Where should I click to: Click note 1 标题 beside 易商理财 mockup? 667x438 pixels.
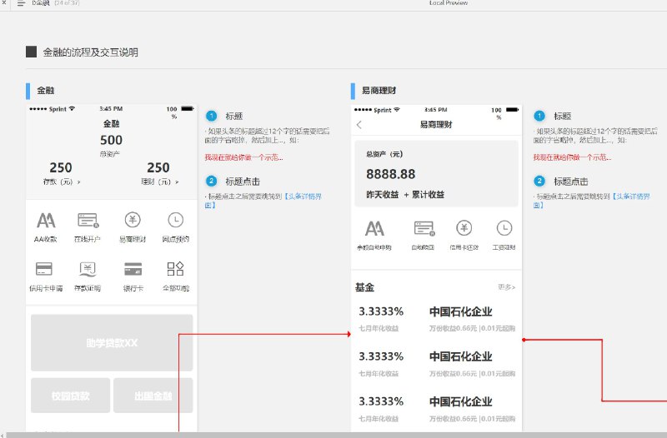click(562, 116)
